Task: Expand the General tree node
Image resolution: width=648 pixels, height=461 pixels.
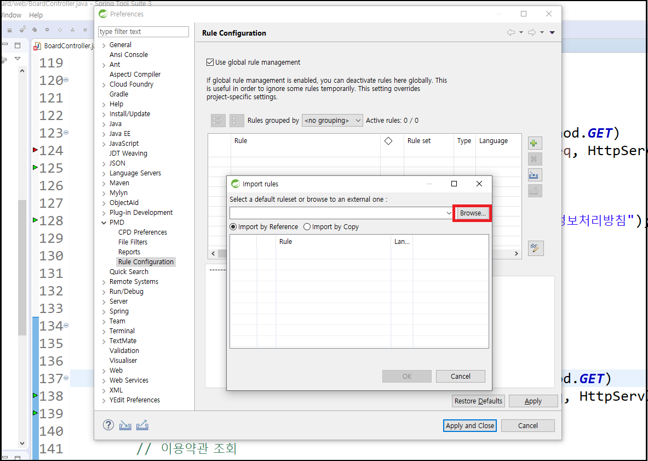Action: [104, 45]
